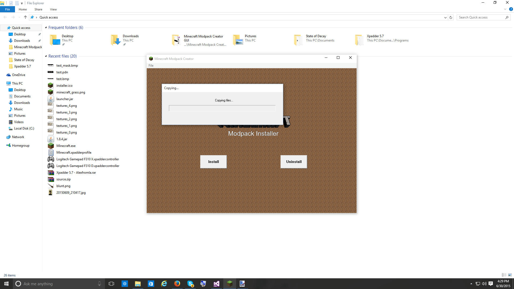Open the Help question mark icon
The width and height of the screenshot is (514, 289).
point(511,9)
